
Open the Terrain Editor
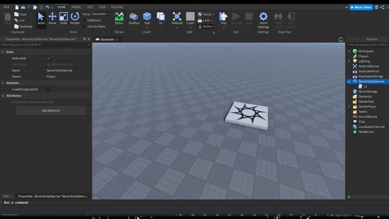pyautogui.click(x=119, y=19)
